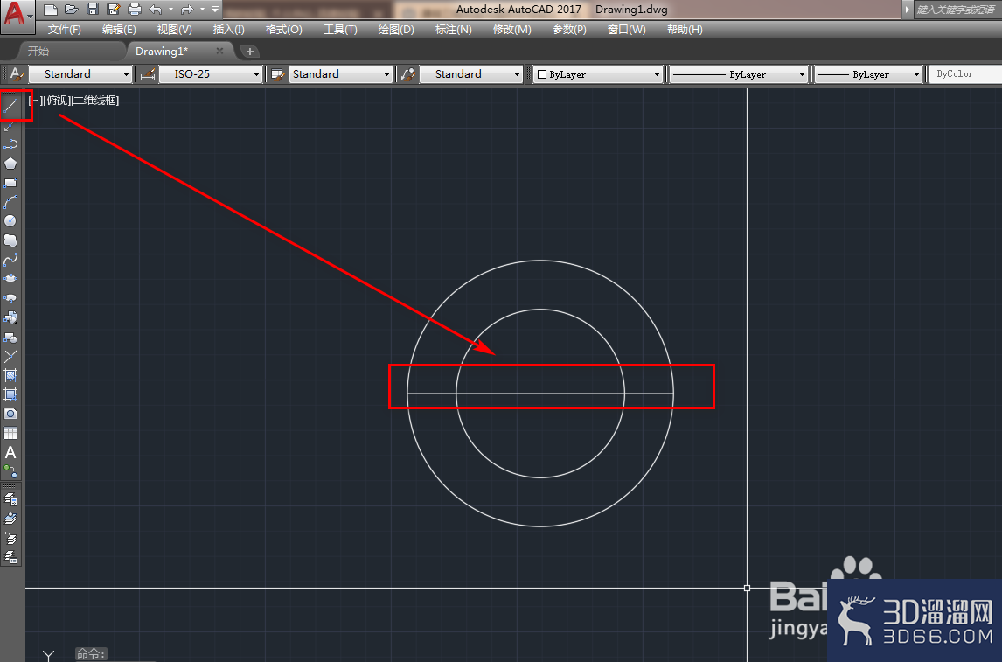The width and height of the screenshot is (1002, 662).
Task: Click the Add Selected tool
Action: (x=10, y=471)
